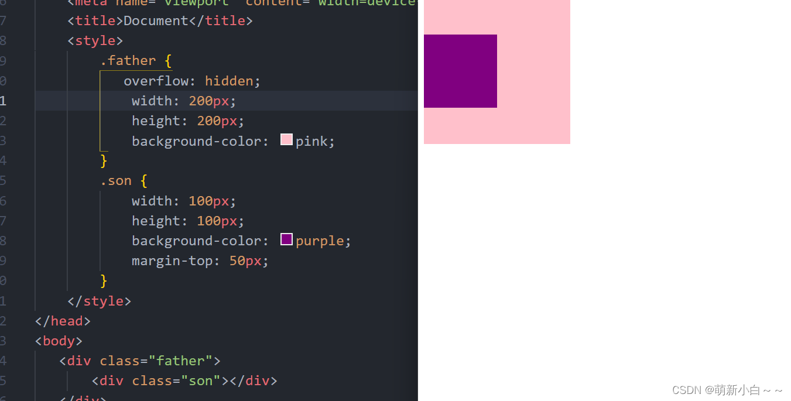The height and width of the screenshot is (401, 791).
Task: Click the 'pink;' value text
Action: coord(315,141)
